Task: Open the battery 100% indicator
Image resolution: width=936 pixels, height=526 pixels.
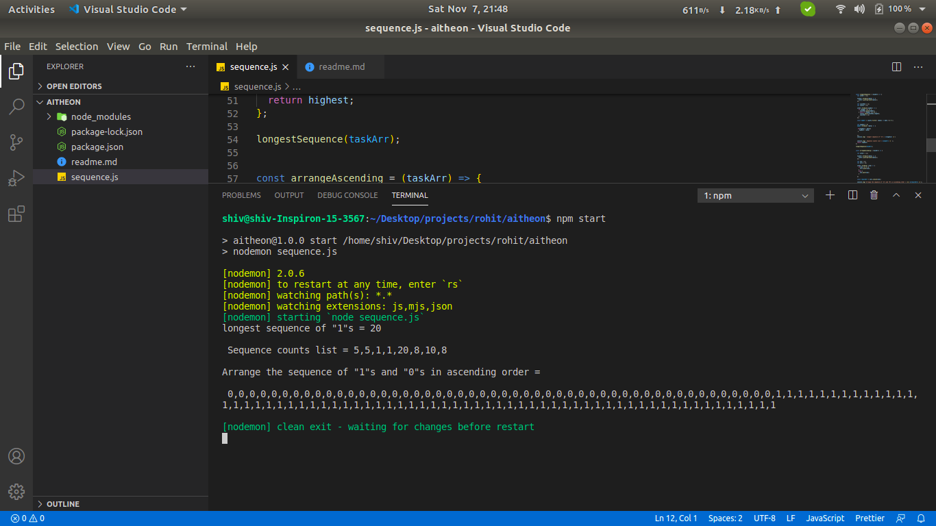Action: pos(894,10)
